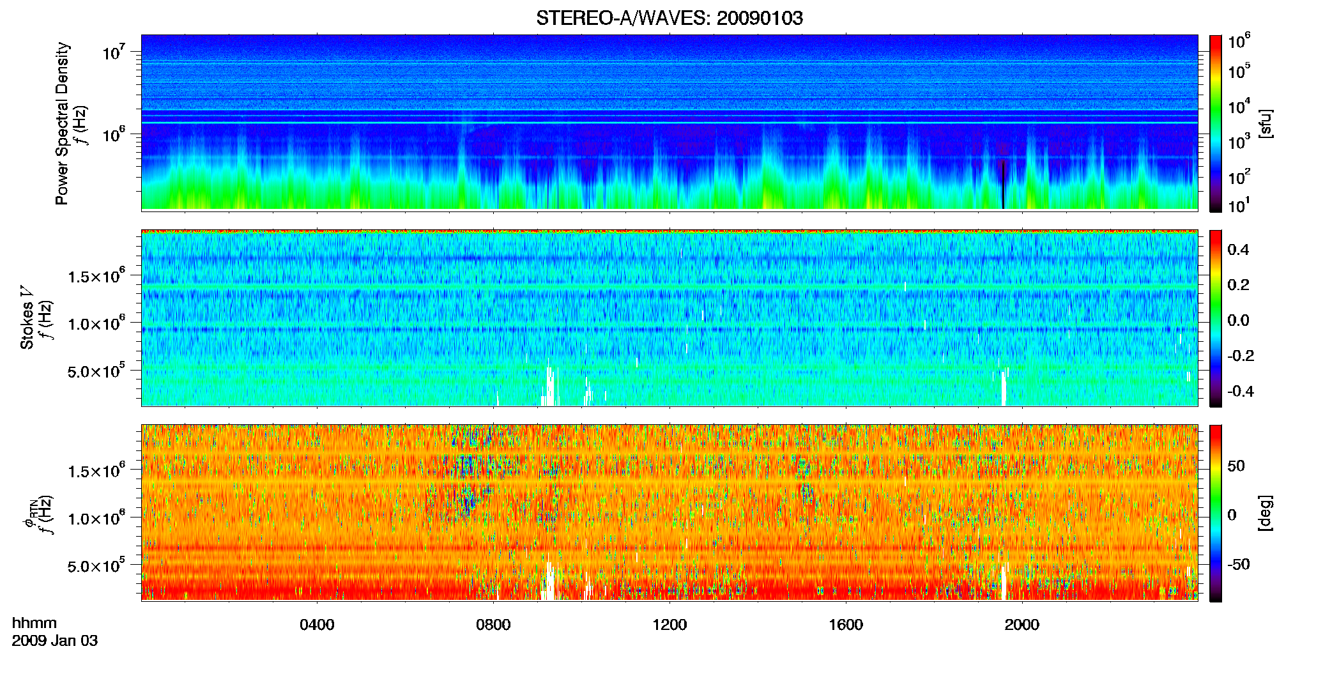Click the 50 value on degrees colorbar
Screen dimensions: 1339x690
(1236, 466)
